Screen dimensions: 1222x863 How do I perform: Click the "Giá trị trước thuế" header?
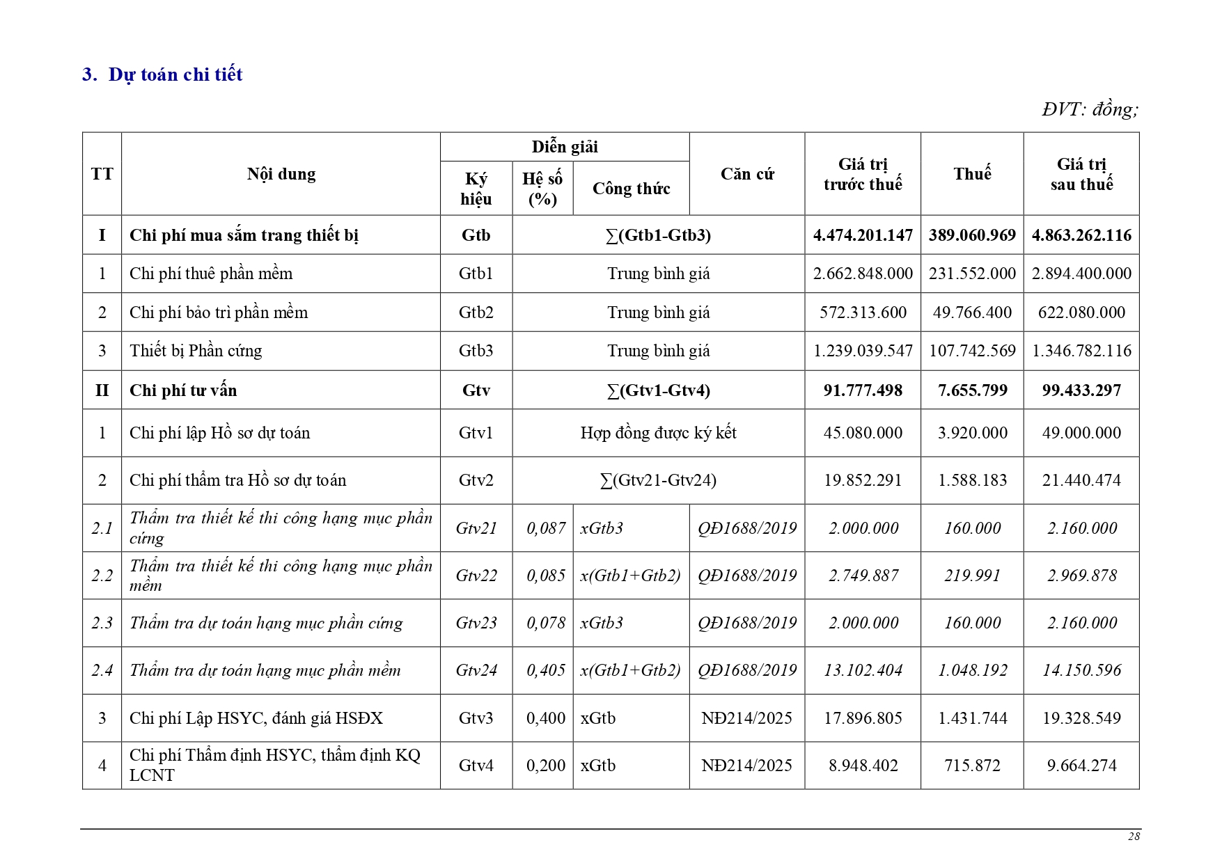[862, 174]
